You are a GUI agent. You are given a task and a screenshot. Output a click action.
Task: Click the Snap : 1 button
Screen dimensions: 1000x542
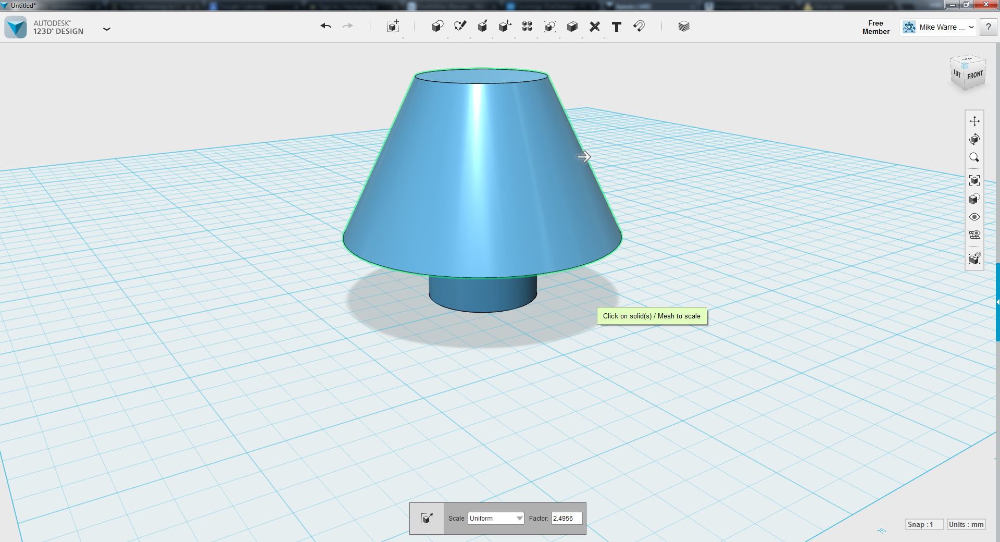pos(924,524)
